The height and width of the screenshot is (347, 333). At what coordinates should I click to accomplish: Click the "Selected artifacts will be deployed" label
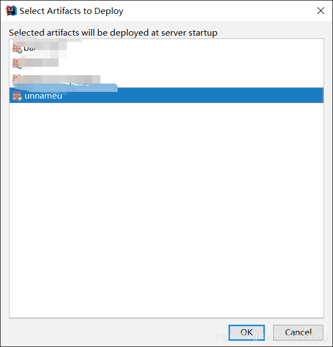point(113,33)
